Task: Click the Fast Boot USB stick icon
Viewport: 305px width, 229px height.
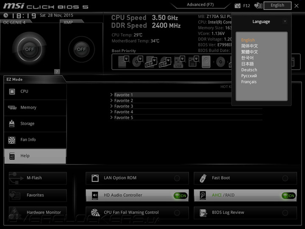Action: click(x=203, y=178)
